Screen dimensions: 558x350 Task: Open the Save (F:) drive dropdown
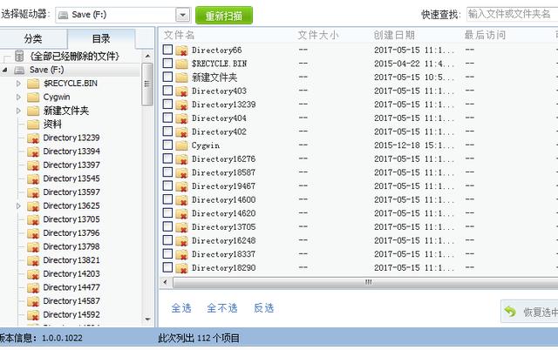coord(182,15)
